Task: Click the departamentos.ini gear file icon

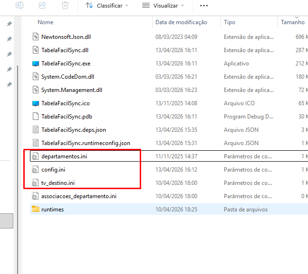Action: (x=35, y=156)
